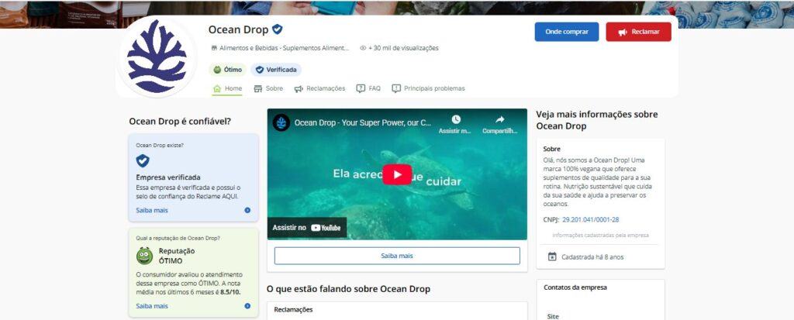Click the '+ 30 mil de visualizações' text

click(403, 48)
